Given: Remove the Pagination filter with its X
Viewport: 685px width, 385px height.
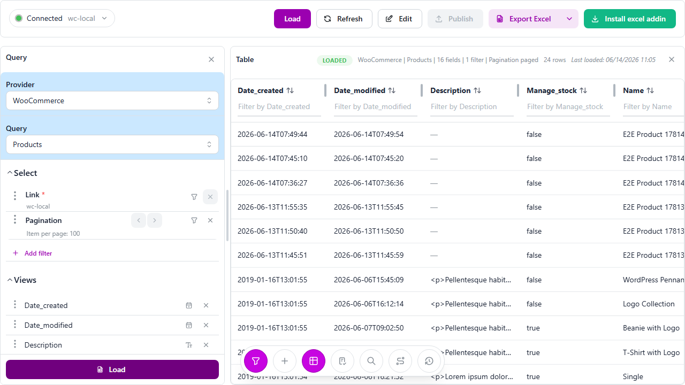Looking at the screenshot, I should [210, 220].
